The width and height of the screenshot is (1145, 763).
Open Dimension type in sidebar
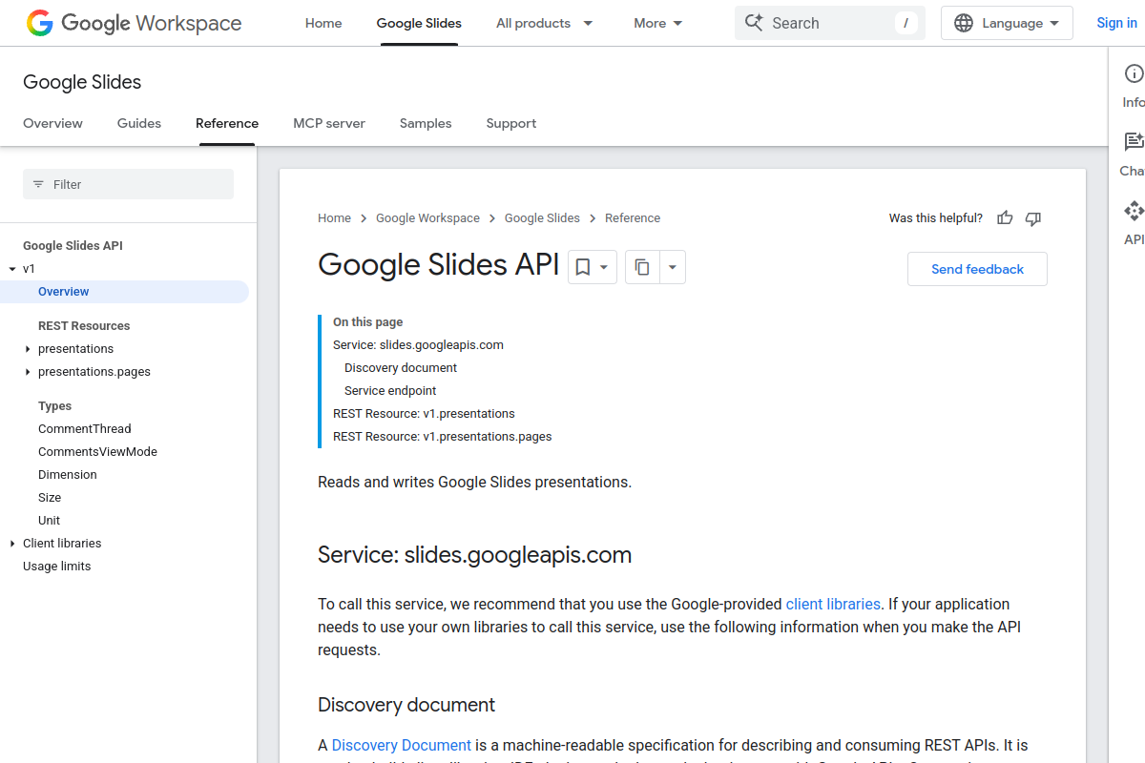tap(68, 475)
